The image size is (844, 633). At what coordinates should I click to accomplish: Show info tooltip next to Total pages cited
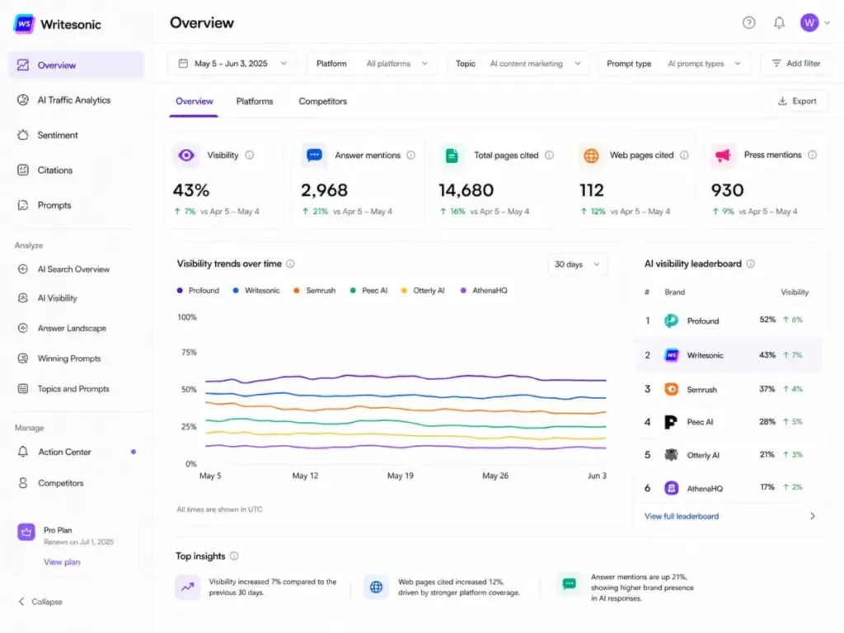[x=549, y=155]
